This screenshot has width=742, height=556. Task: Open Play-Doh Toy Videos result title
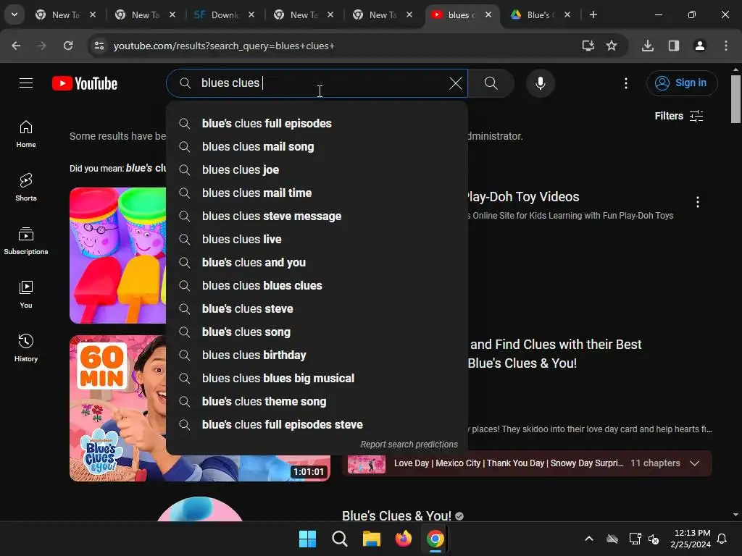(523, 197)
